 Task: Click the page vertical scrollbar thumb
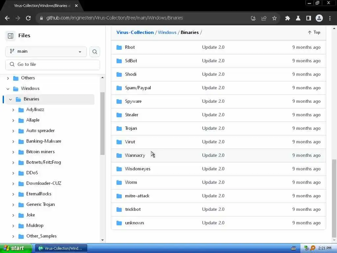tap(334, 198)
